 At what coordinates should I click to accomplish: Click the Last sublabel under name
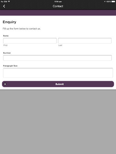(x=60, y=45)
